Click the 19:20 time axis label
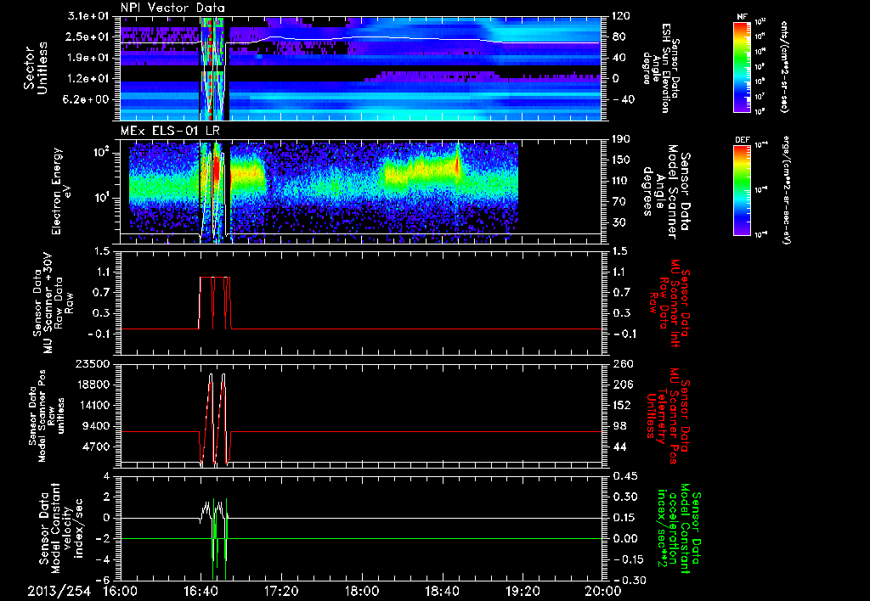The width and height of the screenshot is (870, 601). point(523,592)
